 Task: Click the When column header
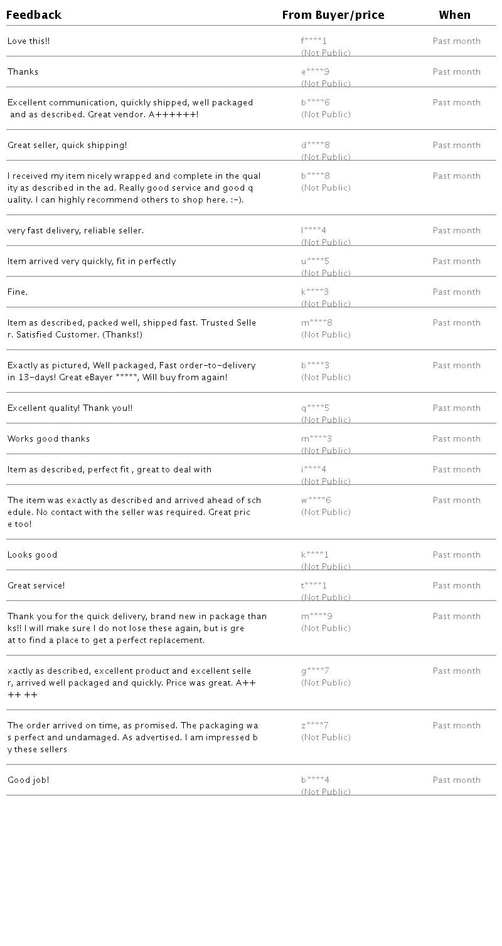(454, 15)
